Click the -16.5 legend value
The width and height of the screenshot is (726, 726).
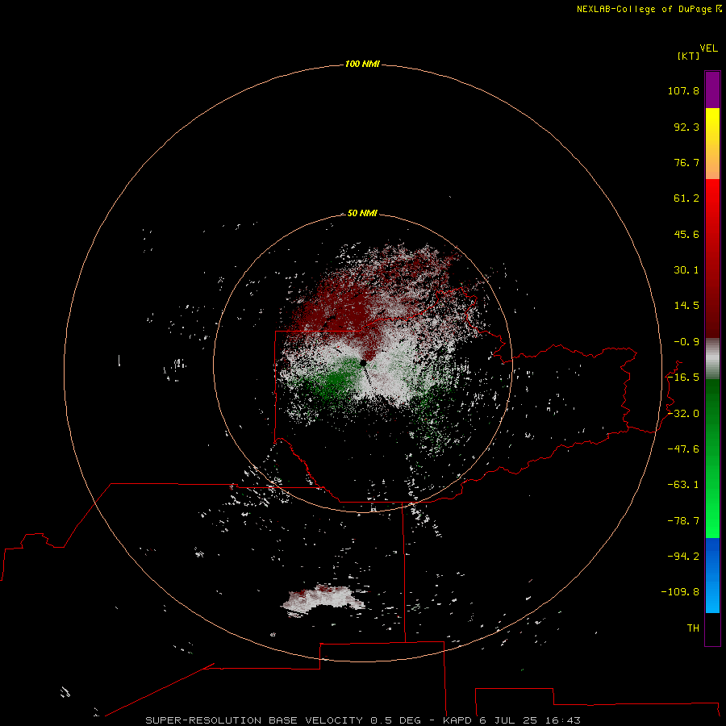click(683, 378)
